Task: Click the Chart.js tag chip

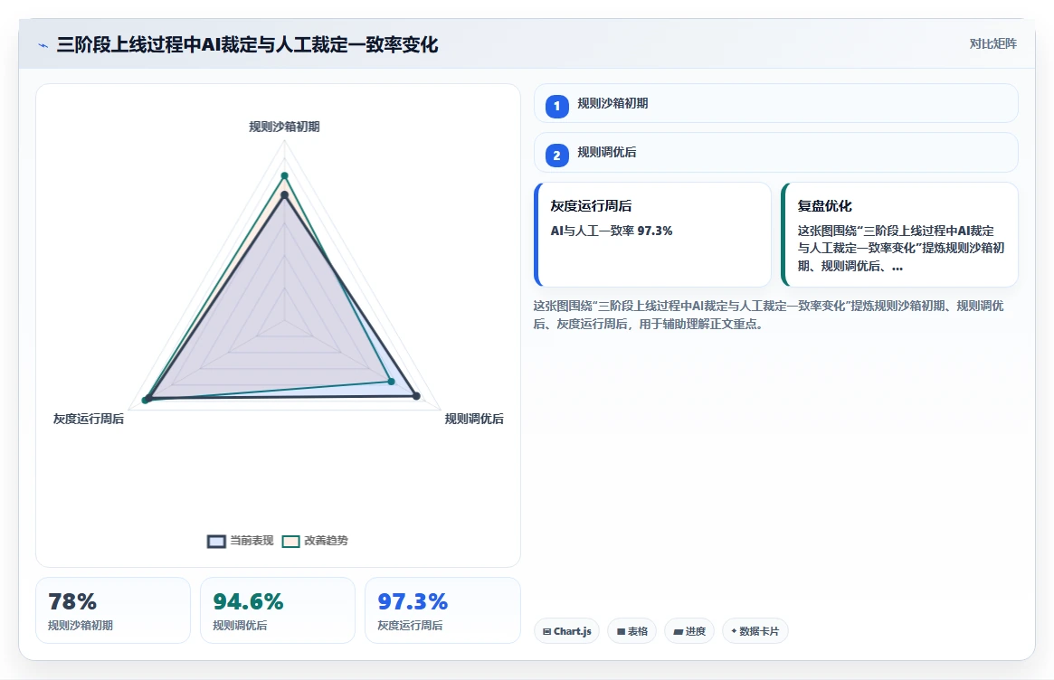Action: point(566,631)
